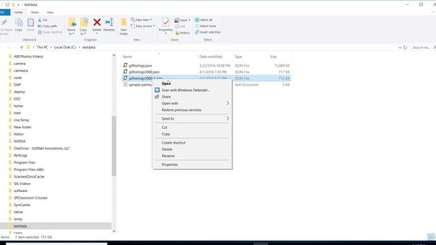Open the New item dropdown
Image resolution: width=436 pixels, height=245 pixels.
click(141, 20)
